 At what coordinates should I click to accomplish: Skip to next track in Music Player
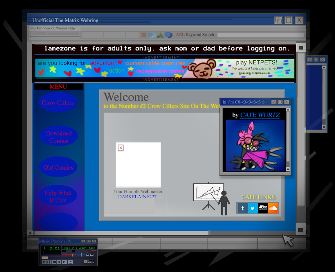(x=64, y=262)
